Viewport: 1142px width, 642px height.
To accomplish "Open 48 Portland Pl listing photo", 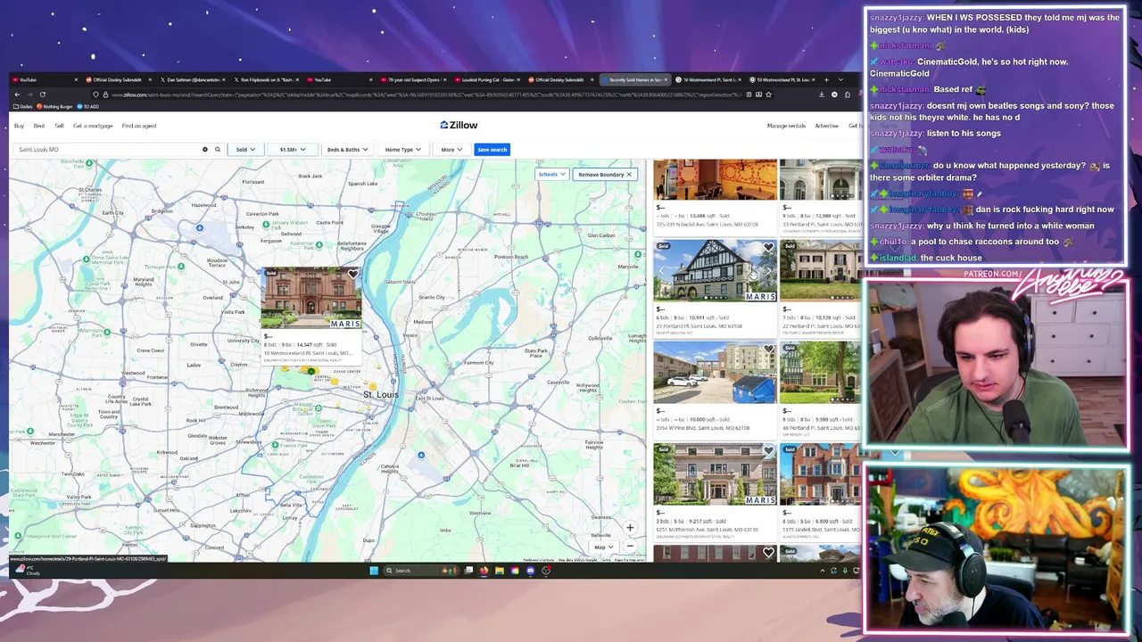I will 821,373.
